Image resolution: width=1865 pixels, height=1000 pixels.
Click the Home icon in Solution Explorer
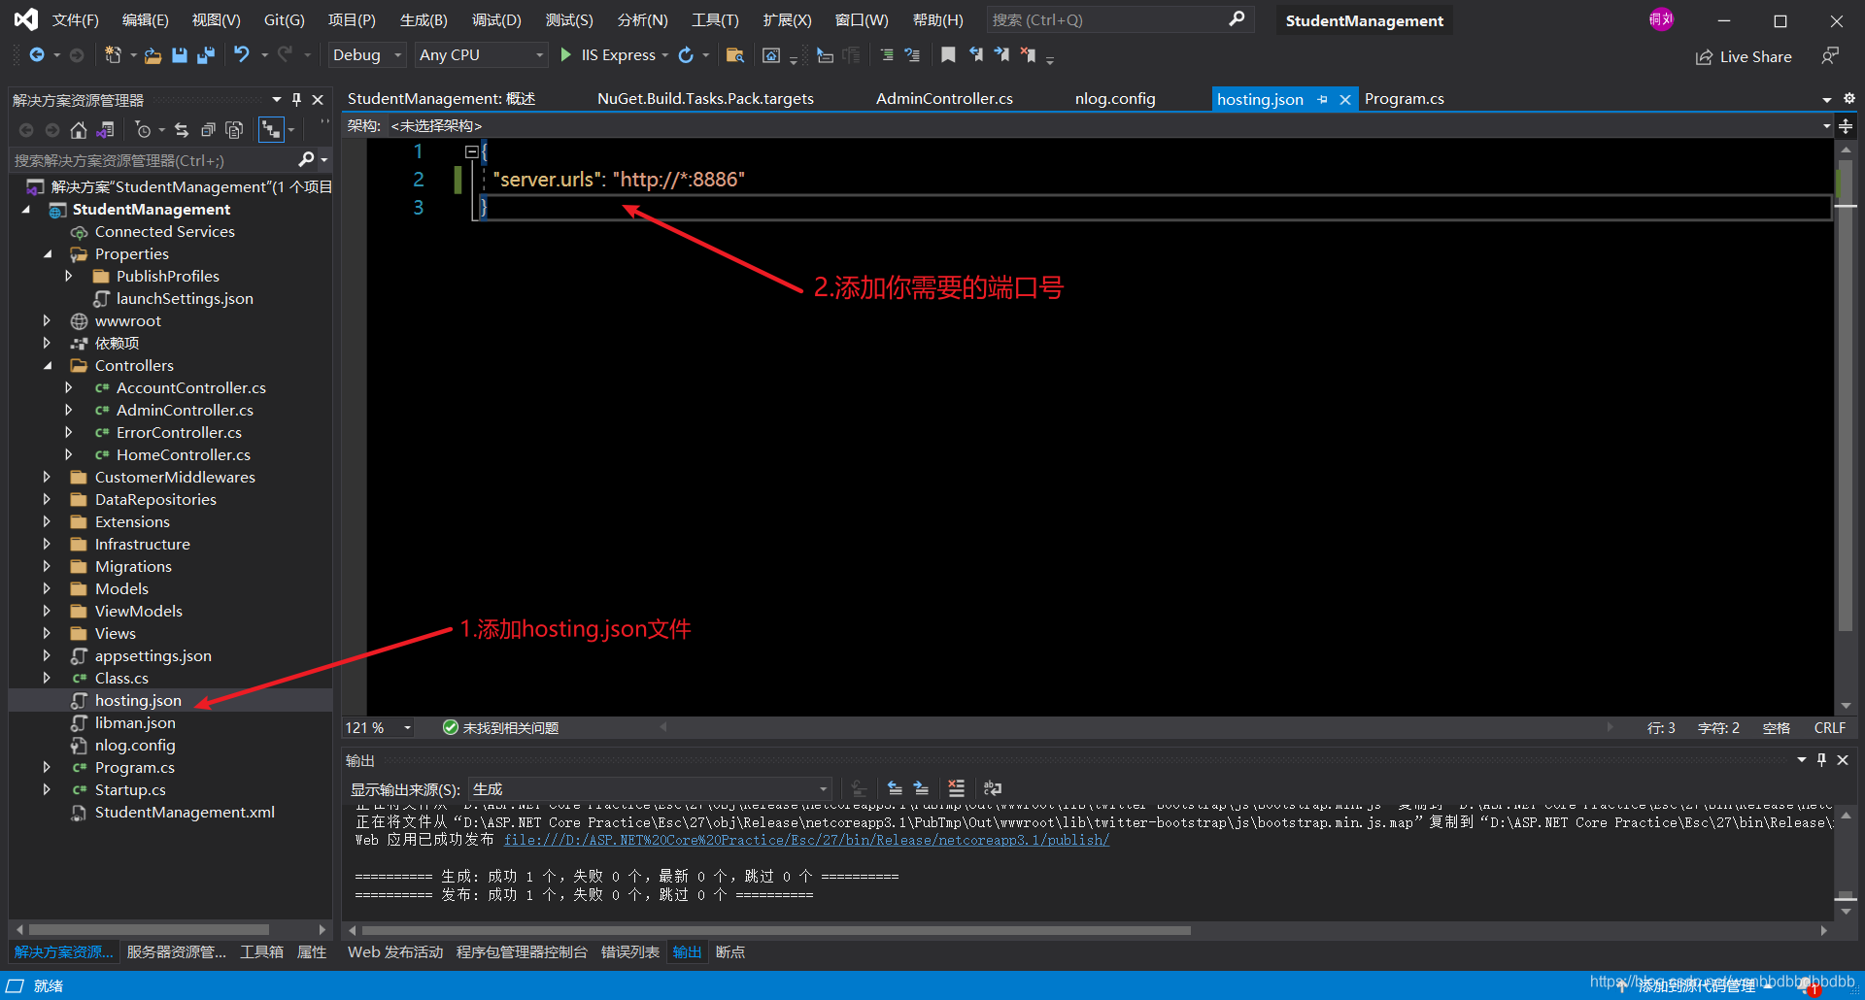pos(79,129)
